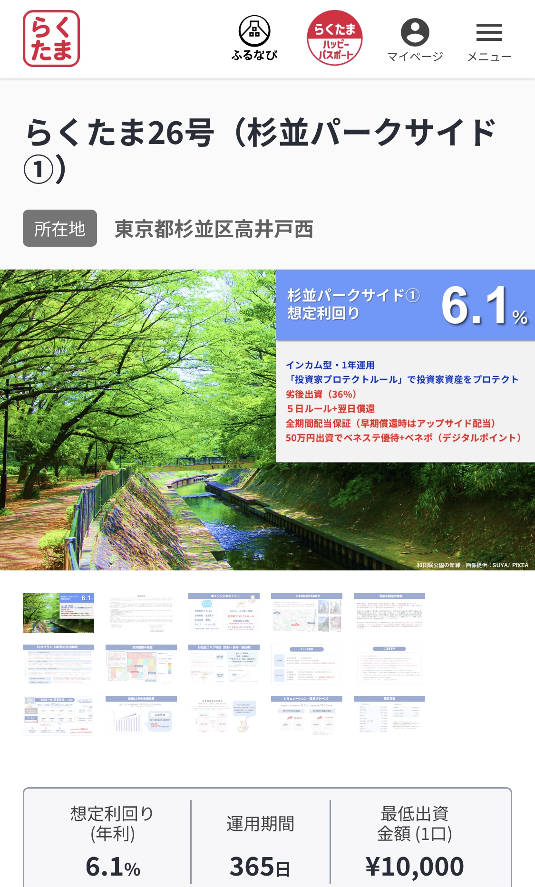Tap the 所在地 label badge

tap(60, 229)
